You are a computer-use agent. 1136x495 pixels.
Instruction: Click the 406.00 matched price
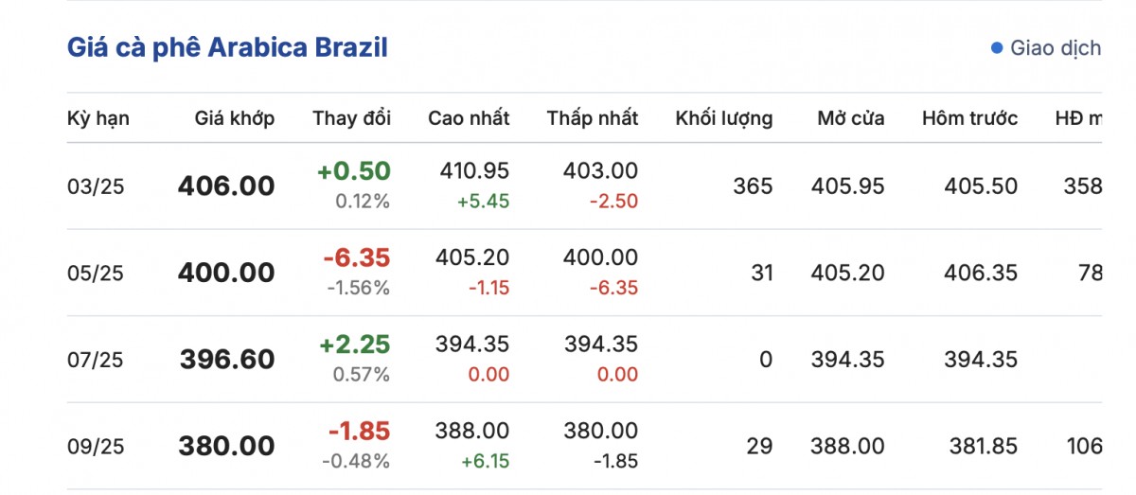(x=226, y=186)
